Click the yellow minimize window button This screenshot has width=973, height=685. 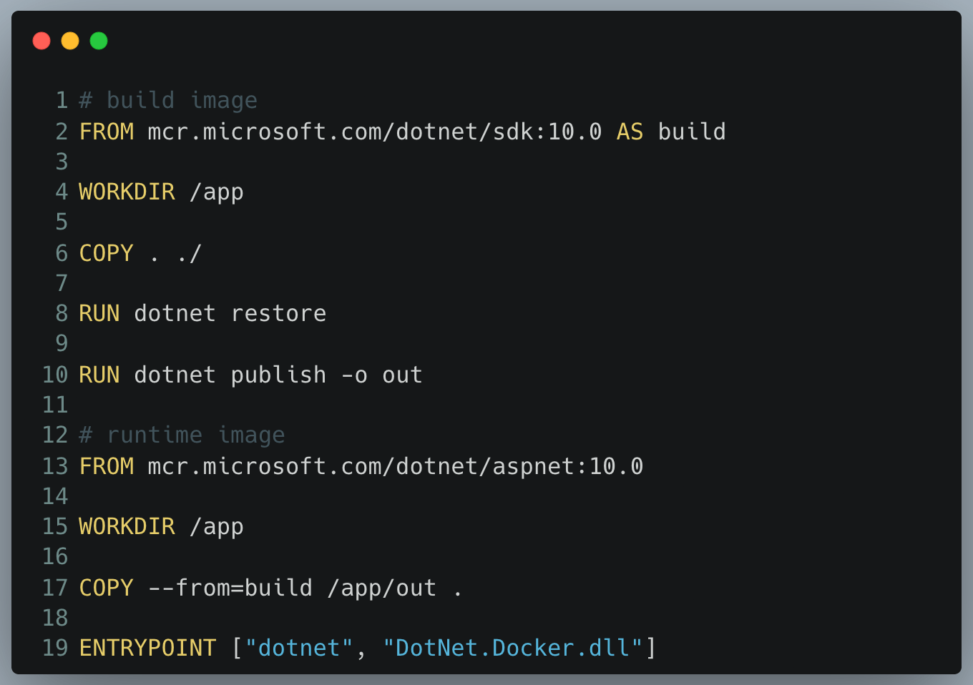click(x=70, y=41)
